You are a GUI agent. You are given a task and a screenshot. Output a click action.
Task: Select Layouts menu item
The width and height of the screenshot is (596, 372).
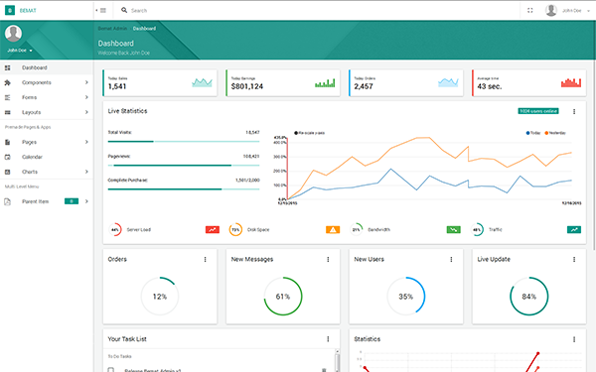(x=47, y=112)
